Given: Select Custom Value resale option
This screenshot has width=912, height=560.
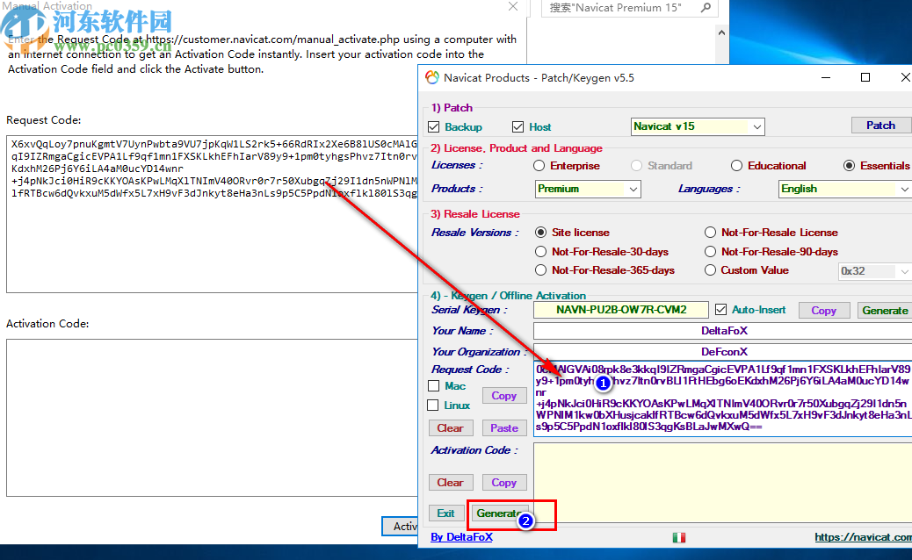Looking at the screenshot, I should click(710, 270).
